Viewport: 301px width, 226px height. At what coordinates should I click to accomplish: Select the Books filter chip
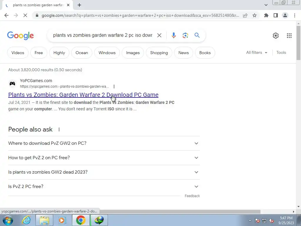tap(205, 53)
